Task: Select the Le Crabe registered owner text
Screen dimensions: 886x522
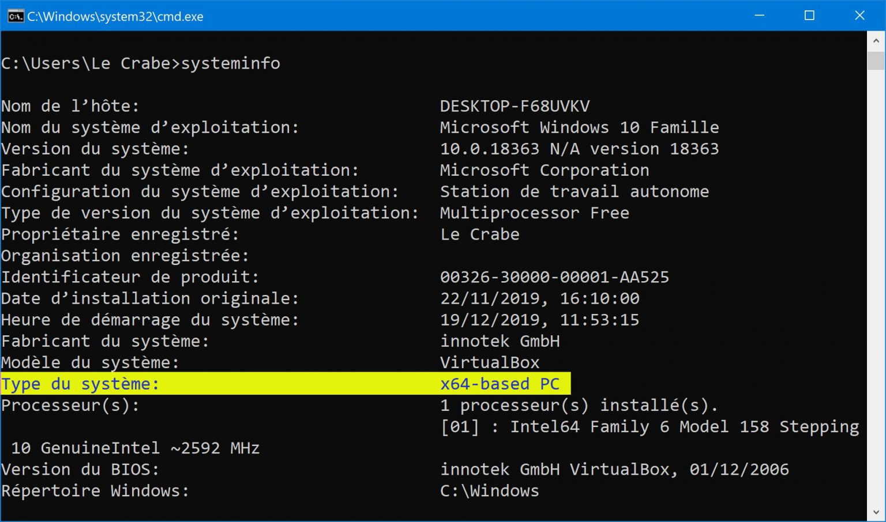Action: pos(479,234)
